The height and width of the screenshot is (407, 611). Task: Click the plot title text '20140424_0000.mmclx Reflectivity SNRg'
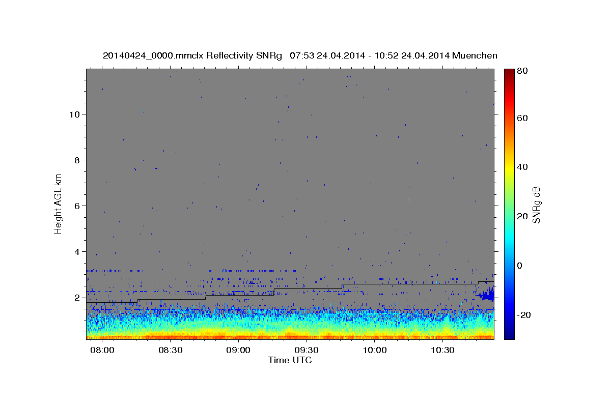point(192,55)
